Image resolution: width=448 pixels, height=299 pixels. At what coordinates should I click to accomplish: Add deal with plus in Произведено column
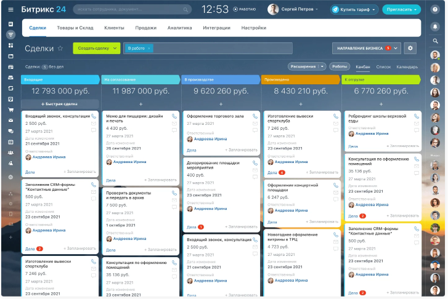pyautogui.click(x=301, y=104)
